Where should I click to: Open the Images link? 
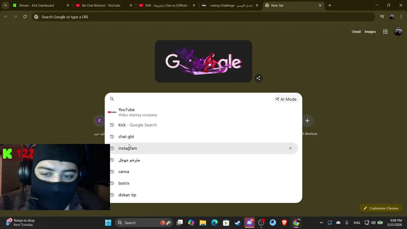[370, 32]
